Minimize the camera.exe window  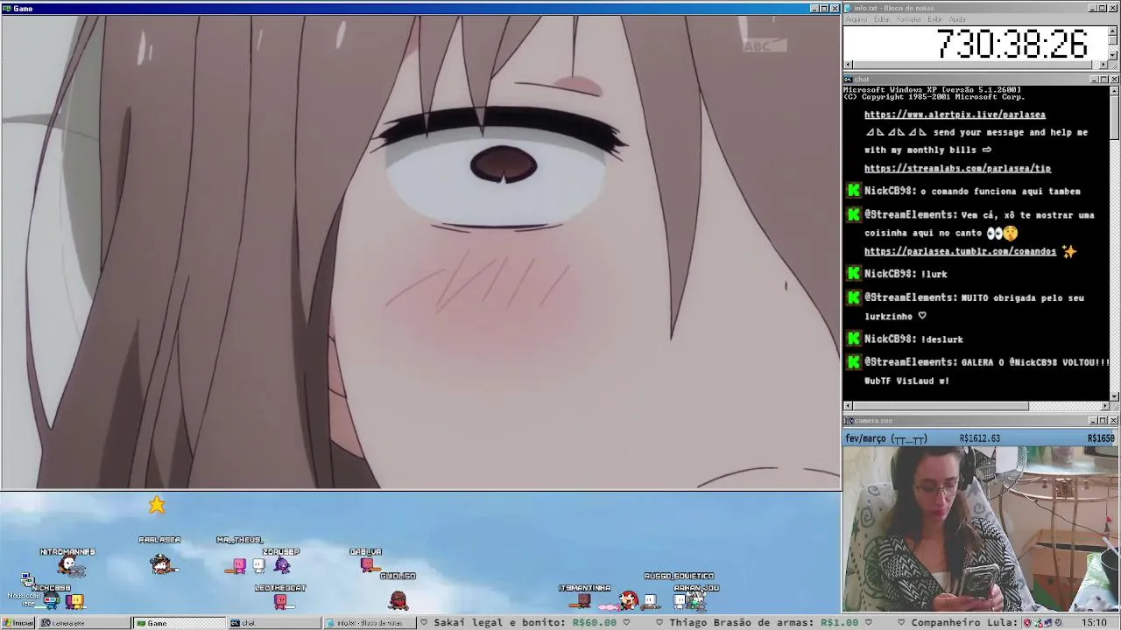point(1094,421)
